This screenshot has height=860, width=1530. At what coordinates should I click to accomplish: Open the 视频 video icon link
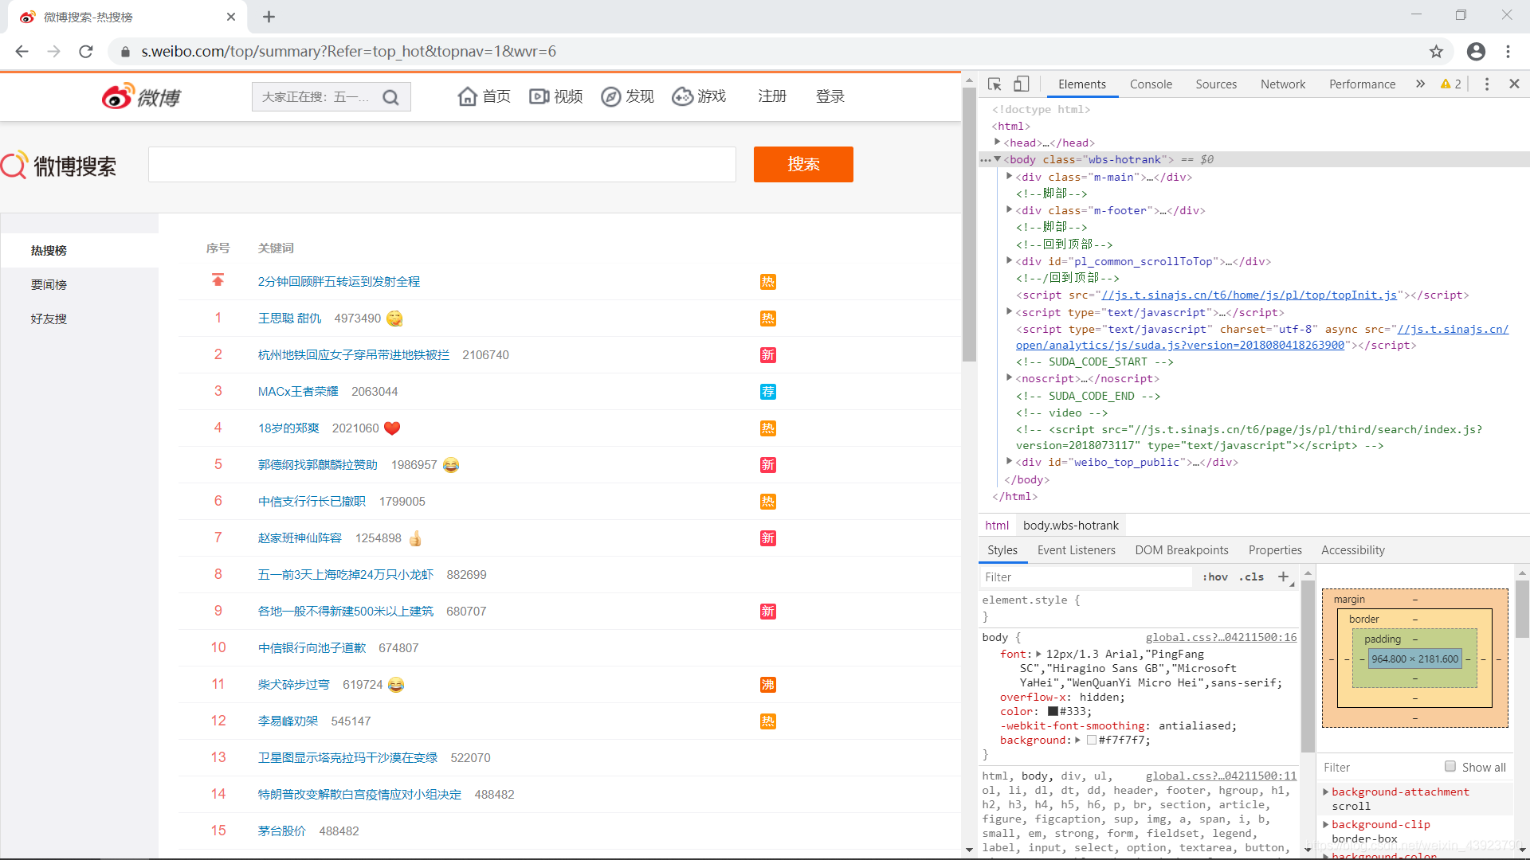click(556, 96)
